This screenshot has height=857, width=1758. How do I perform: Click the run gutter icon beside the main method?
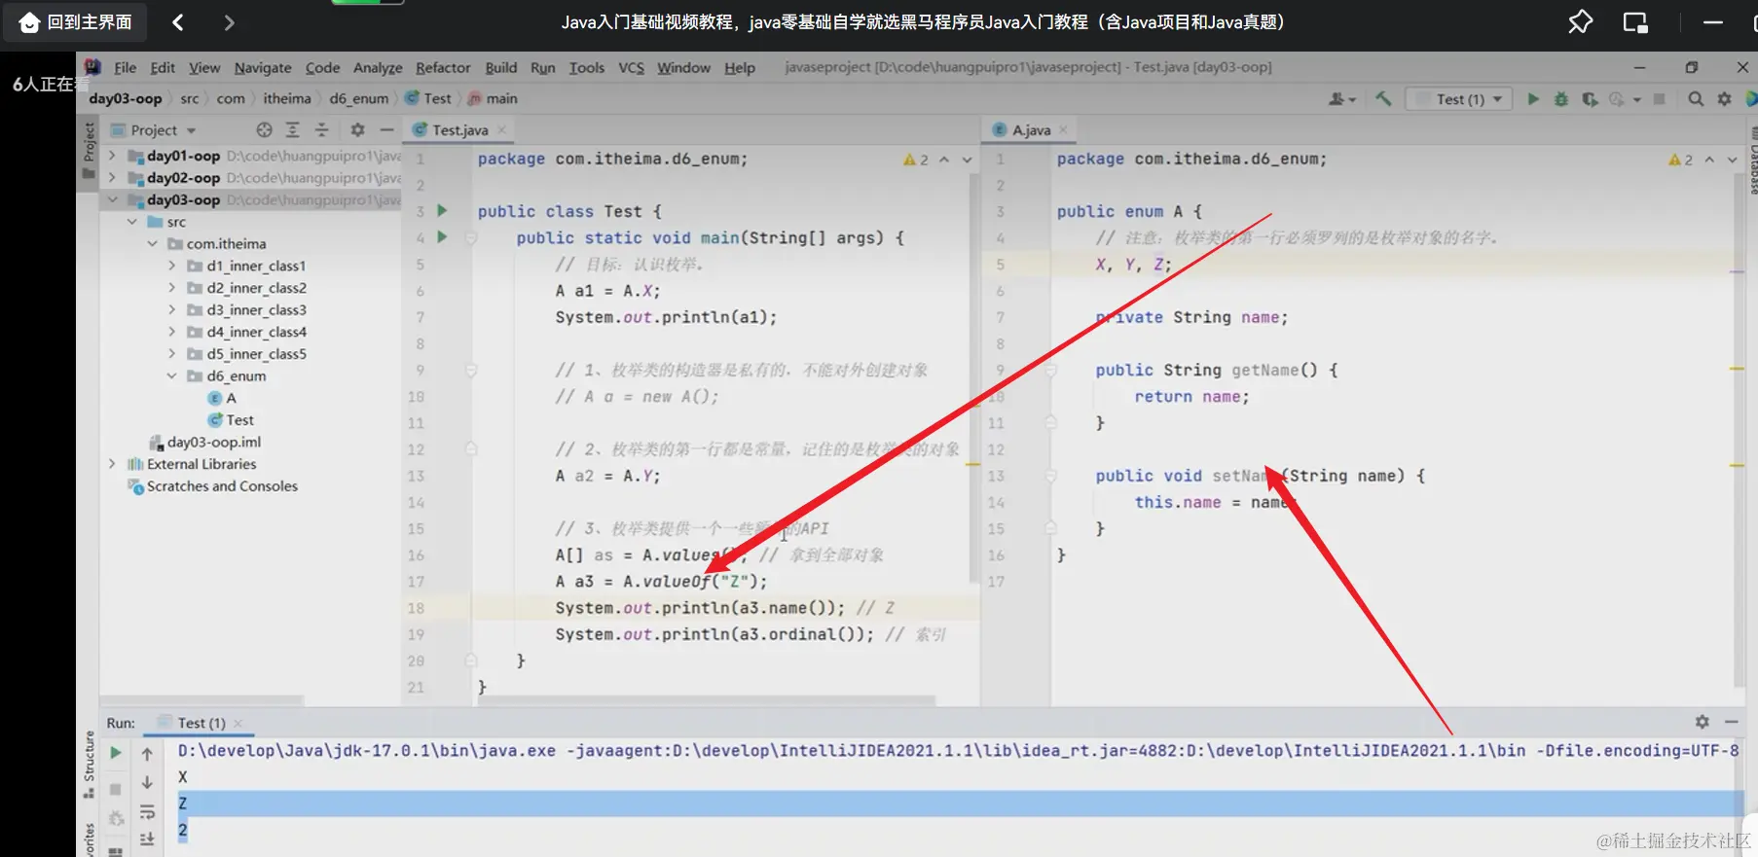pyautogui.click(x=442, y=237)
